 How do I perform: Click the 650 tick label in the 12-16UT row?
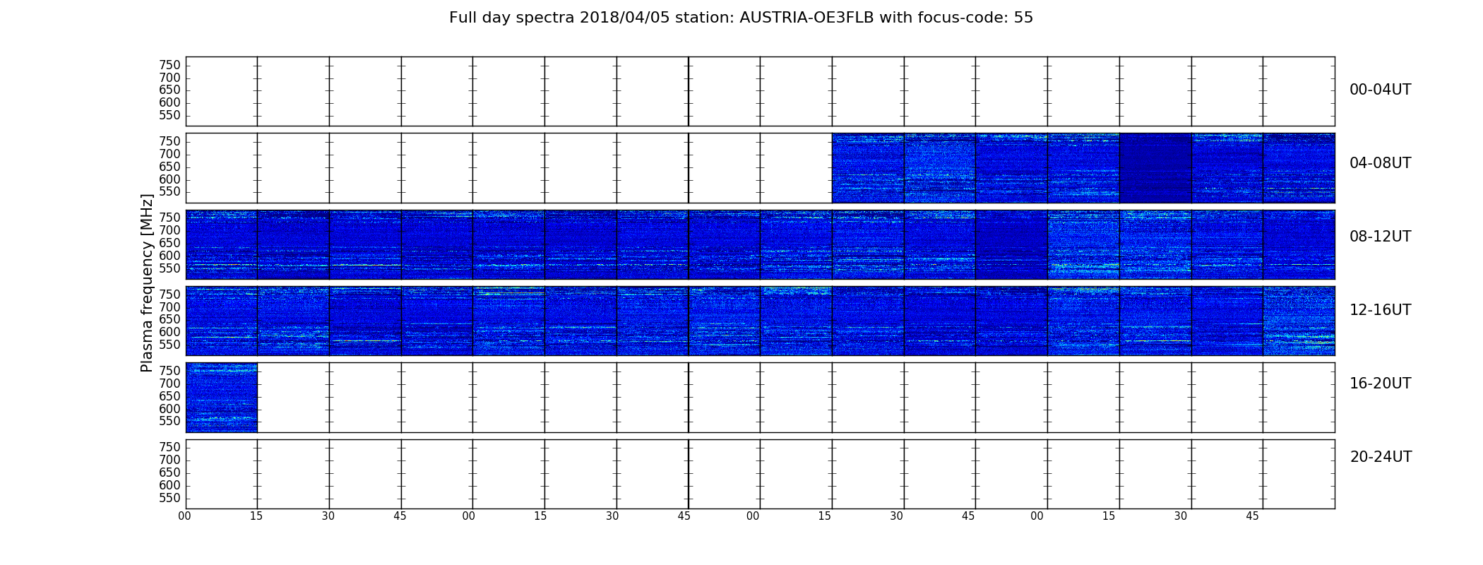tap(169, 320)
